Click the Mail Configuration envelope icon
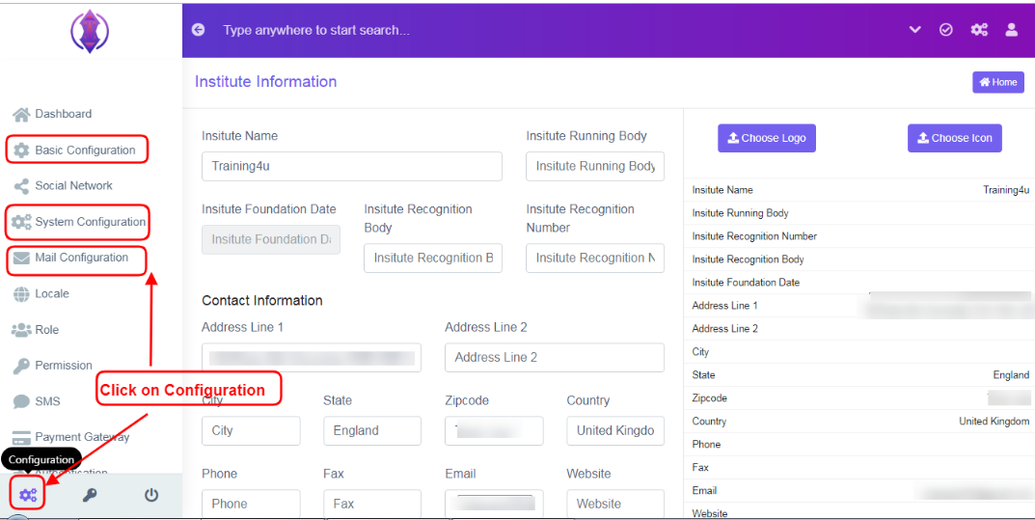Screen dimensions: 1035x520 (x=21, y=258)
